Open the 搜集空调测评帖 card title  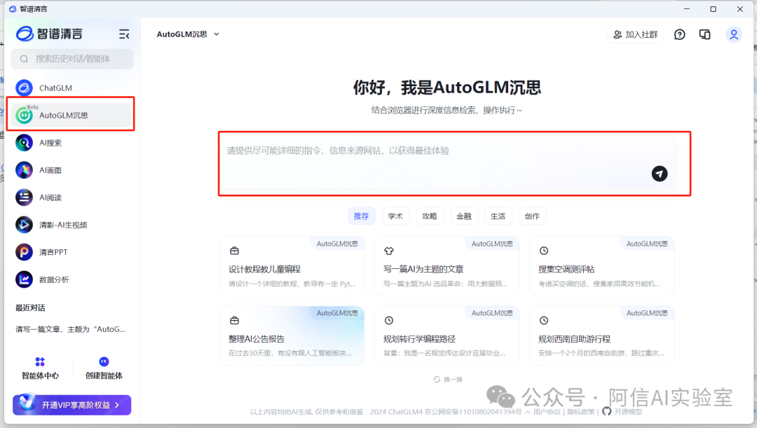[x=566, y=269]
